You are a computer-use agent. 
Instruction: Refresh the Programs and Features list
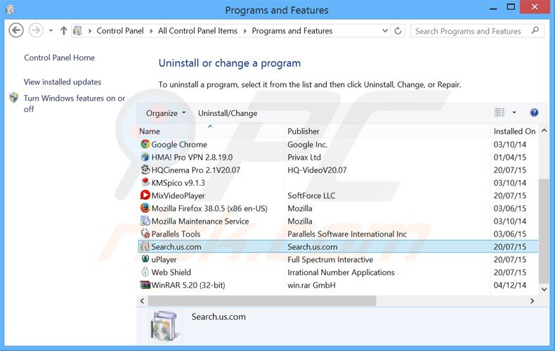tap(398, 31)
